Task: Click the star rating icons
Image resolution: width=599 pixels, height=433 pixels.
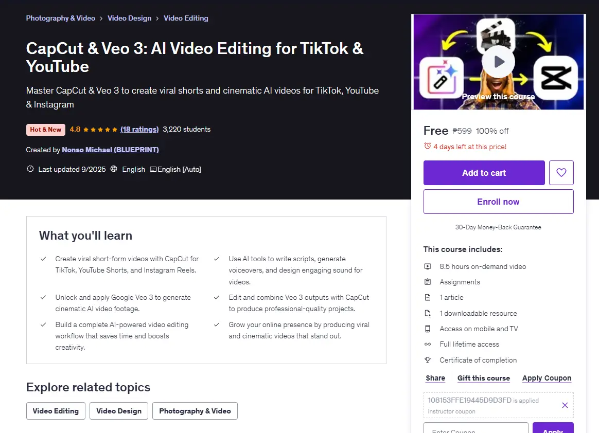Action: (100, 130)
